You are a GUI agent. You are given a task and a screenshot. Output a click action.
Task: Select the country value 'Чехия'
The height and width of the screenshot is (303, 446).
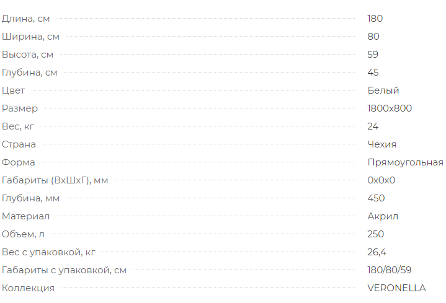coord(381,144)
